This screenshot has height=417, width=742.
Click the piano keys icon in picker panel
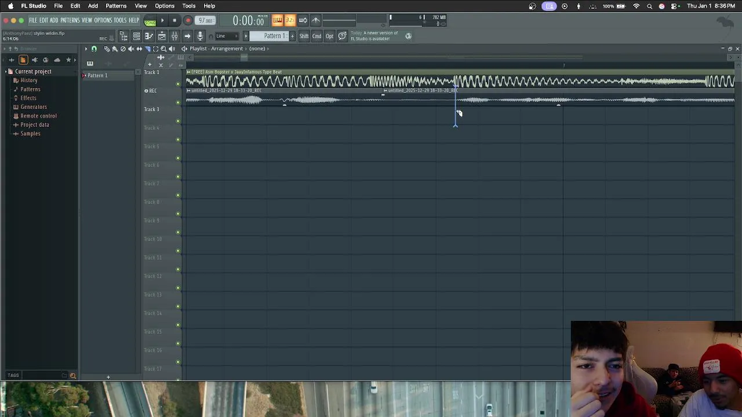(90, 63)
